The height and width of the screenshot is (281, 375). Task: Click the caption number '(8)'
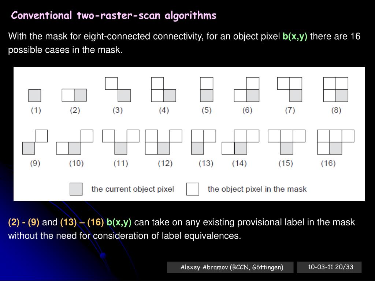pos(336,110)
